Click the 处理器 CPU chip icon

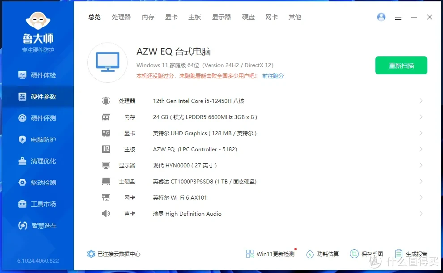click(106, 101)
